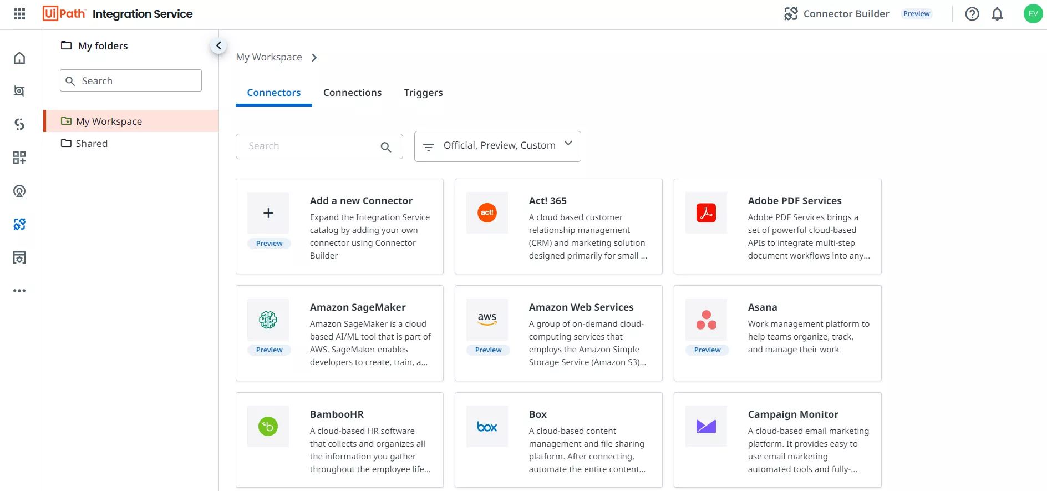Select the Shared folder
This screenshot has height=491, width=1047.
(92, 144)
